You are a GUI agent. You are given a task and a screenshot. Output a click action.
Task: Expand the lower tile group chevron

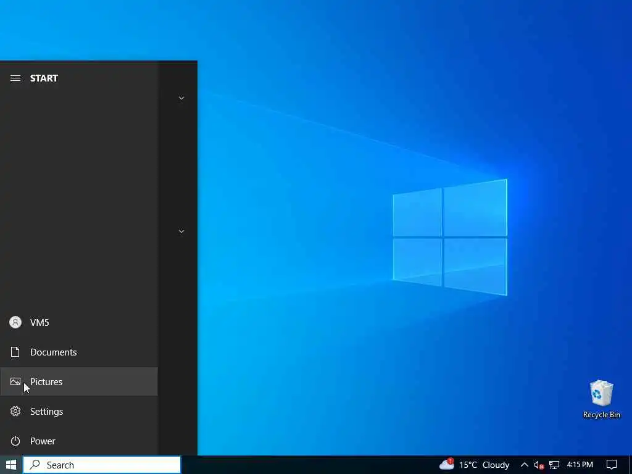coord(181,231)
